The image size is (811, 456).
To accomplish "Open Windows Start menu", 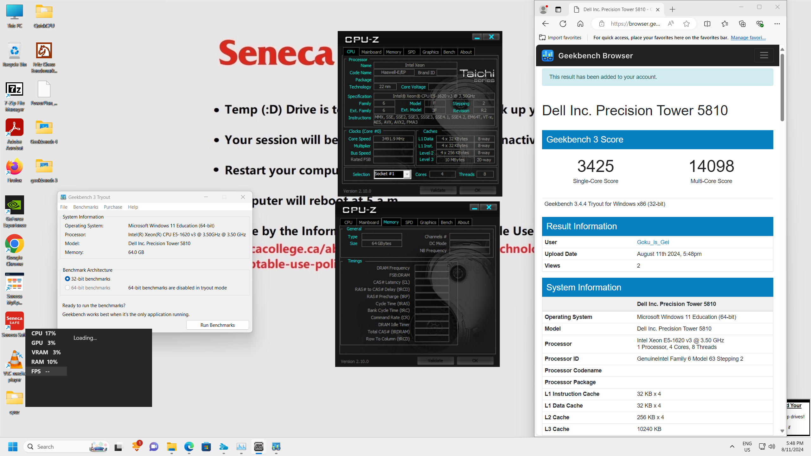I will [13, 447].
